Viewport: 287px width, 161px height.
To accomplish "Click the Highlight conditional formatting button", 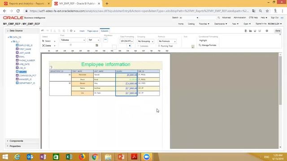I will [203, 41].
